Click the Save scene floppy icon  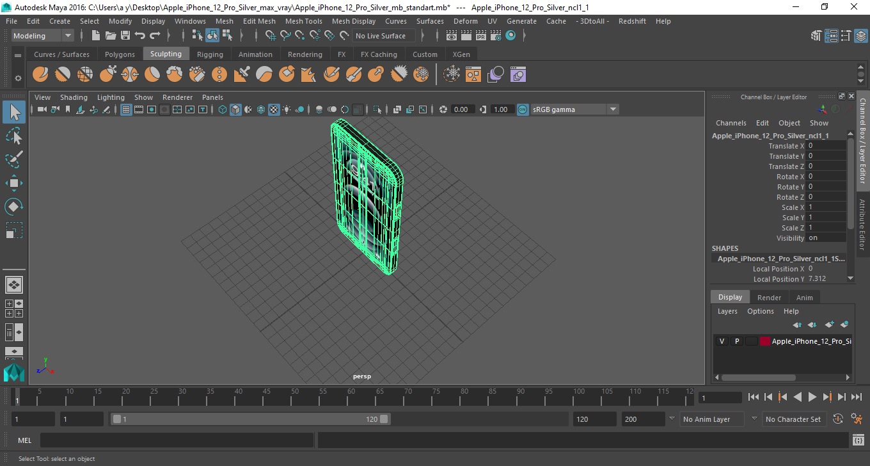(x=125, y=36)
